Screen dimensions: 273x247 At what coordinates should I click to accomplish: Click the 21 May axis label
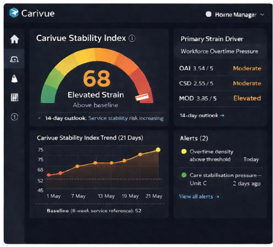[x=154, y=196]
